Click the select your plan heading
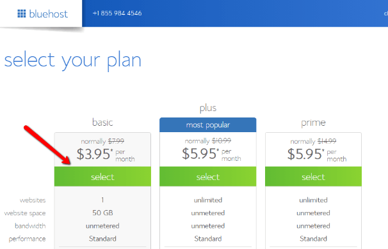Image resolution: width=388 pixels, height=249 pixels. tap(73, 60)
